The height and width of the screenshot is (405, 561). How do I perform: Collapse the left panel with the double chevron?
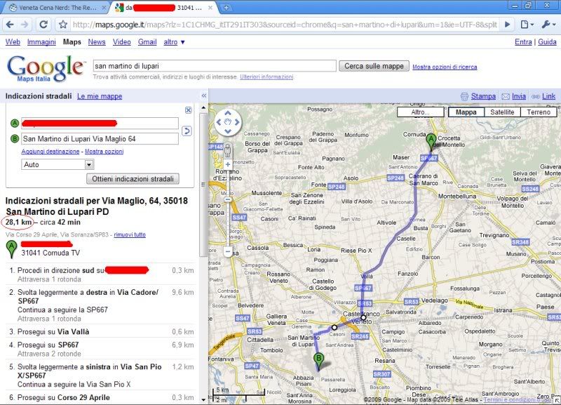coord(203,95)
